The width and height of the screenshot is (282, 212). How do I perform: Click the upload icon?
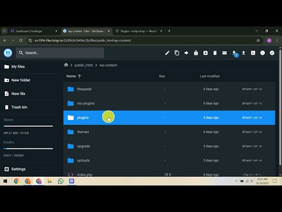[243, 53]
